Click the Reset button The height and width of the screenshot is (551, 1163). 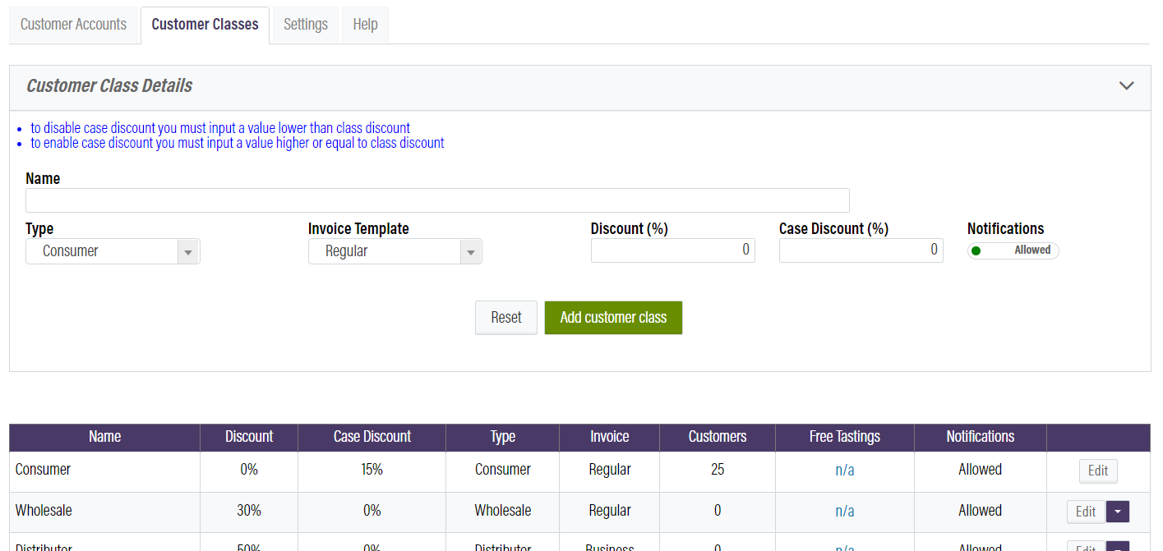pos(505,317)
